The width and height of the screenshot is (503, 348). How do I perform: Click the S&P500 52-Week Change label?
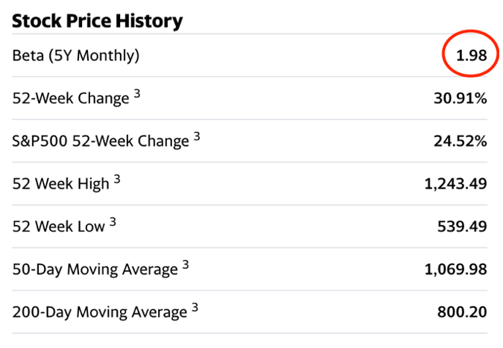pyautogui.click(x=101, y=141)
